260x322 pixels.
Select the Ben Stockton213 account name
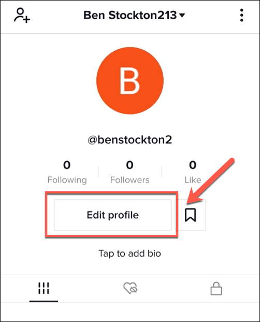(130, 15)
